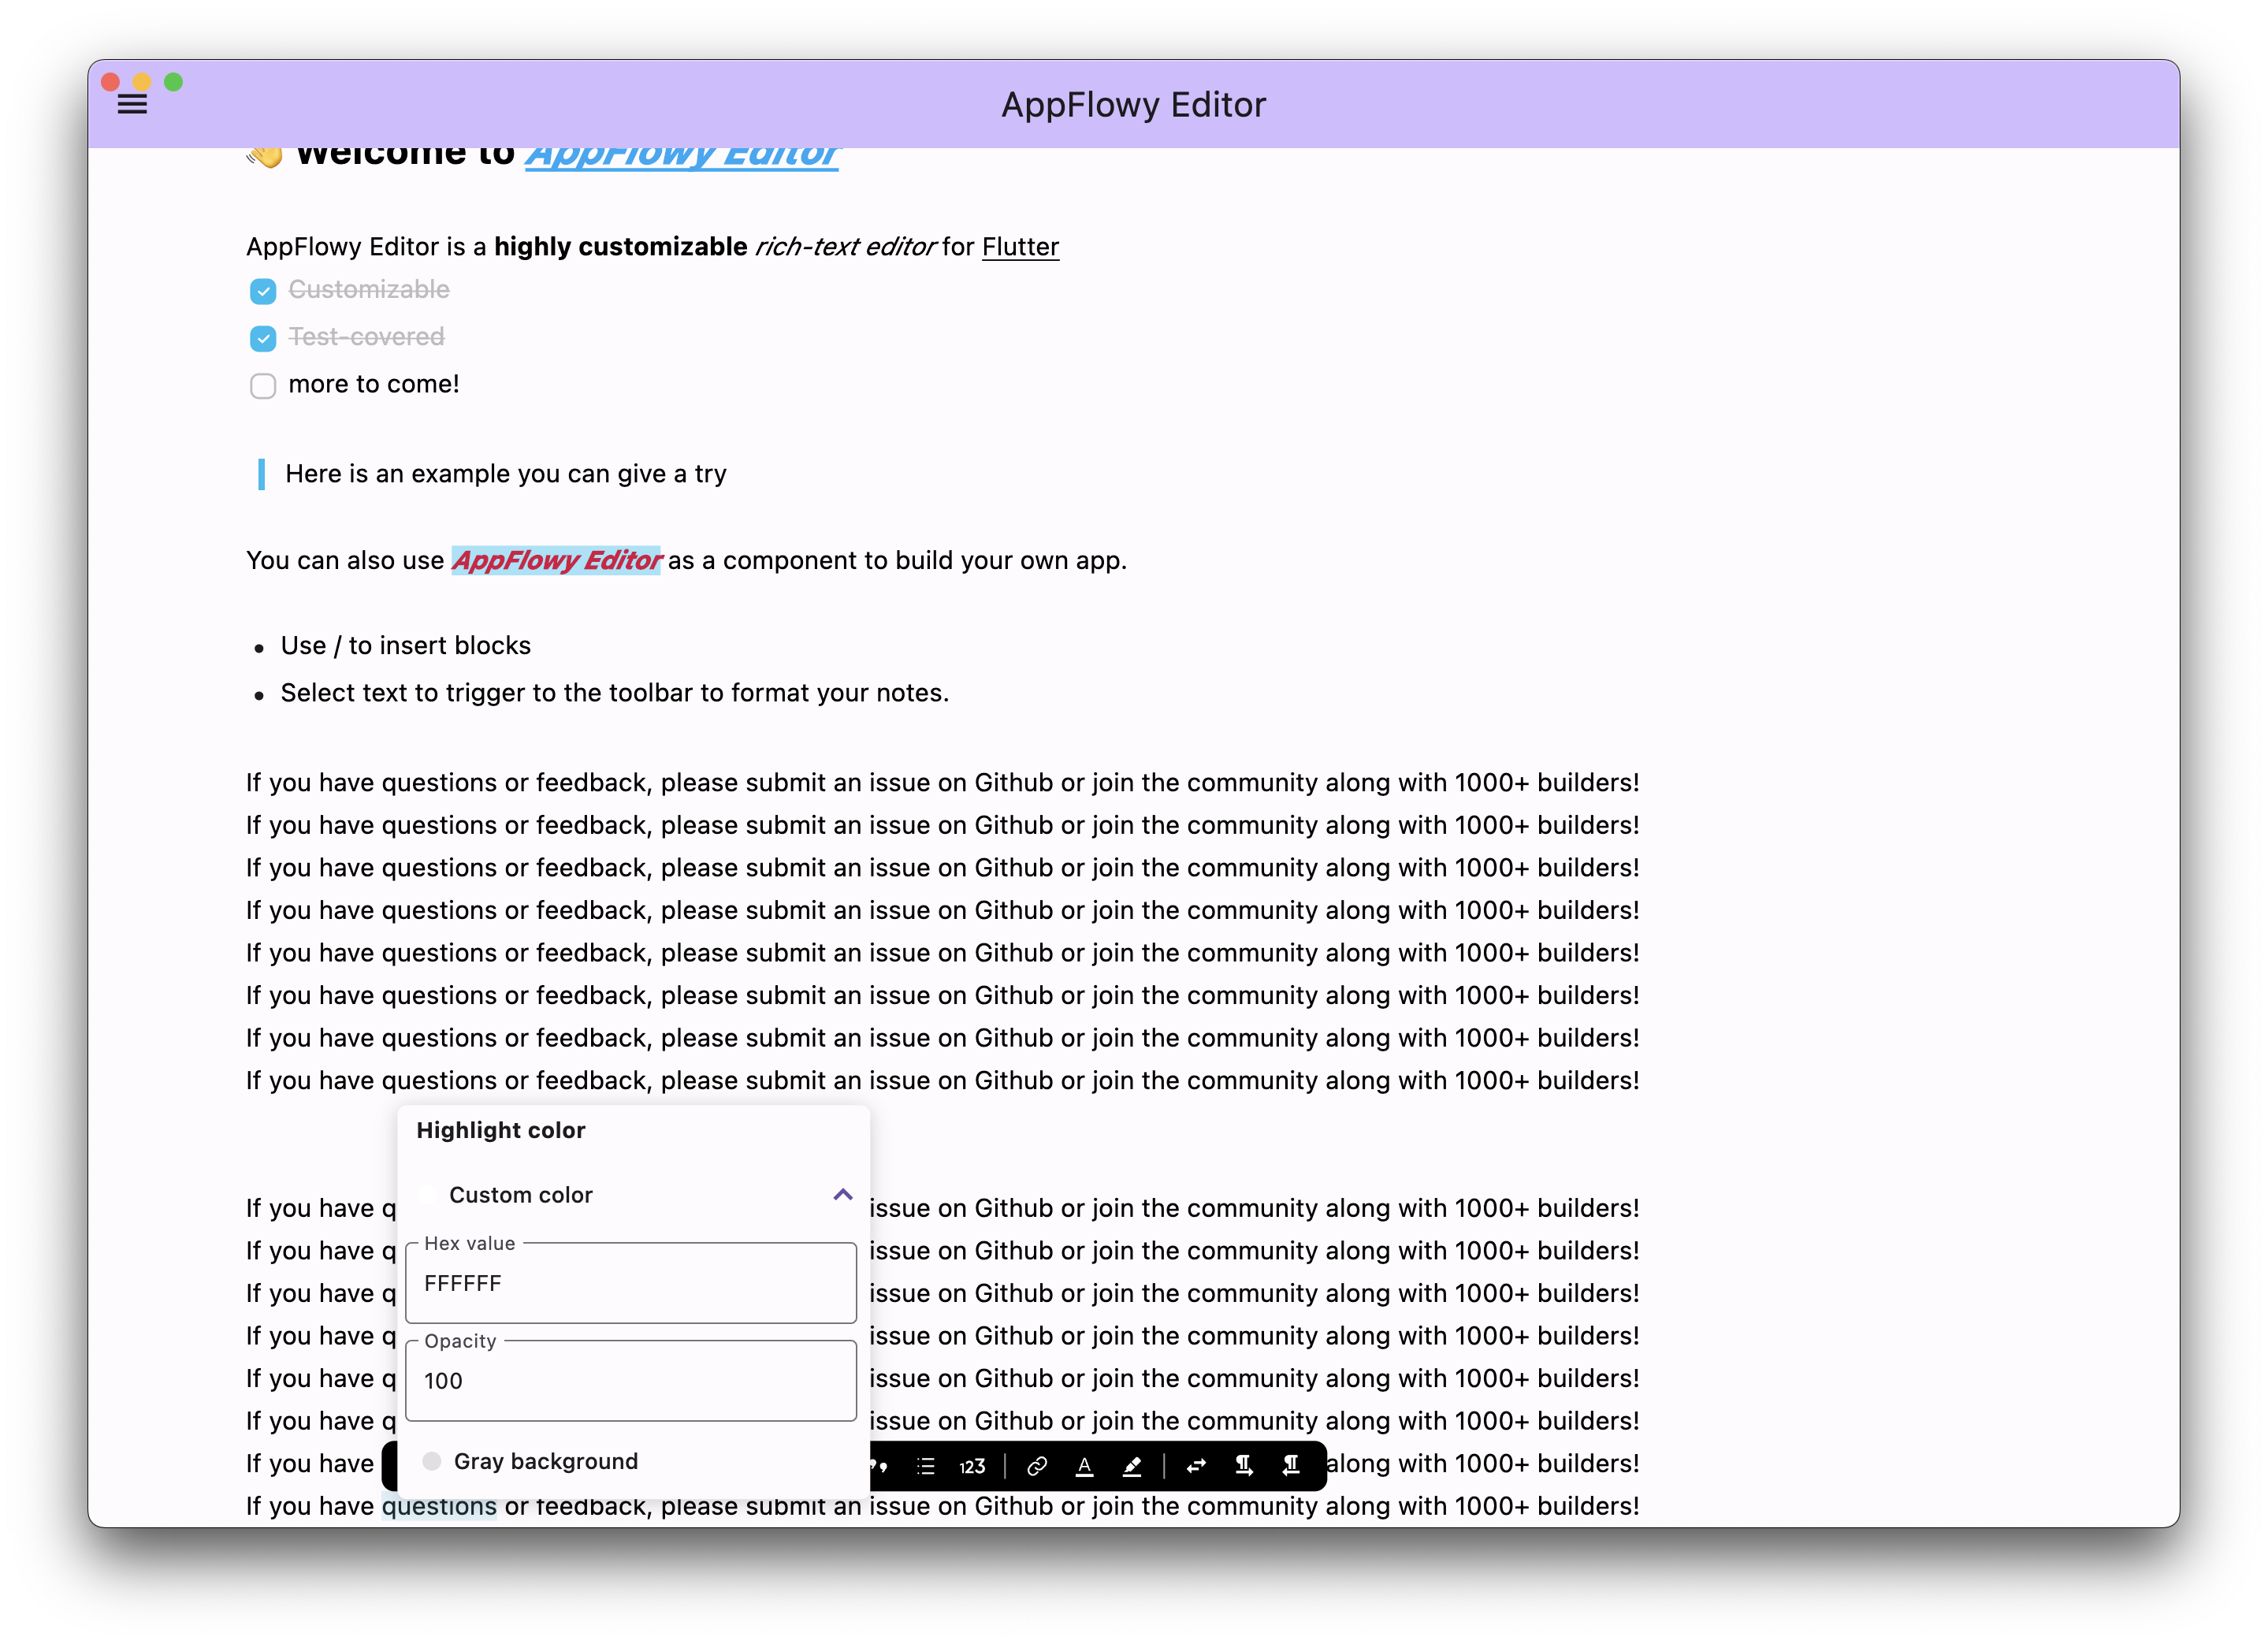Click inside the Hex value input field
This screenshot has height=1644, width=2268.
pyautogui.click(x=630, y=1283)
